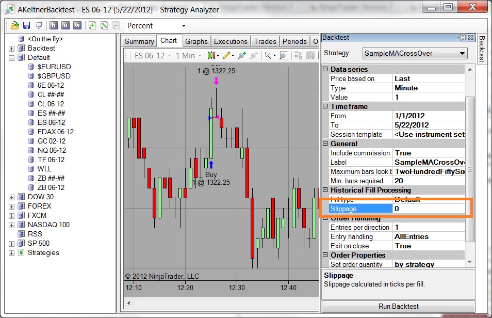Screen dimensions: 492x318
Task: Select the RSS tree item
Action: (x=35, y=234)
